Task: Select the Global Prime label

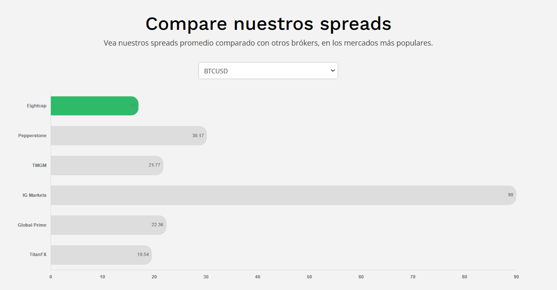Action: click(32, 225)
